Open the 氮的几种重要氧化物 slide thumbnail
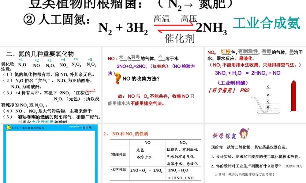The height and width of the screenshot is (183, 306). [x=50, y=85]
